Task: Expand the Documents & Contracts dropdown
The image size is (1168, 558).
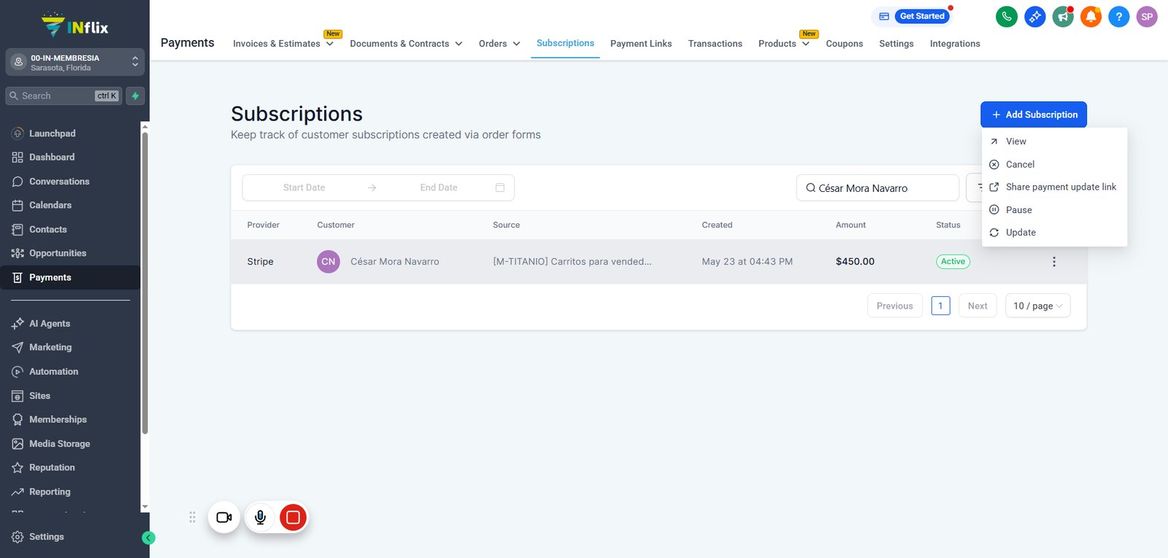Action: 406,44
